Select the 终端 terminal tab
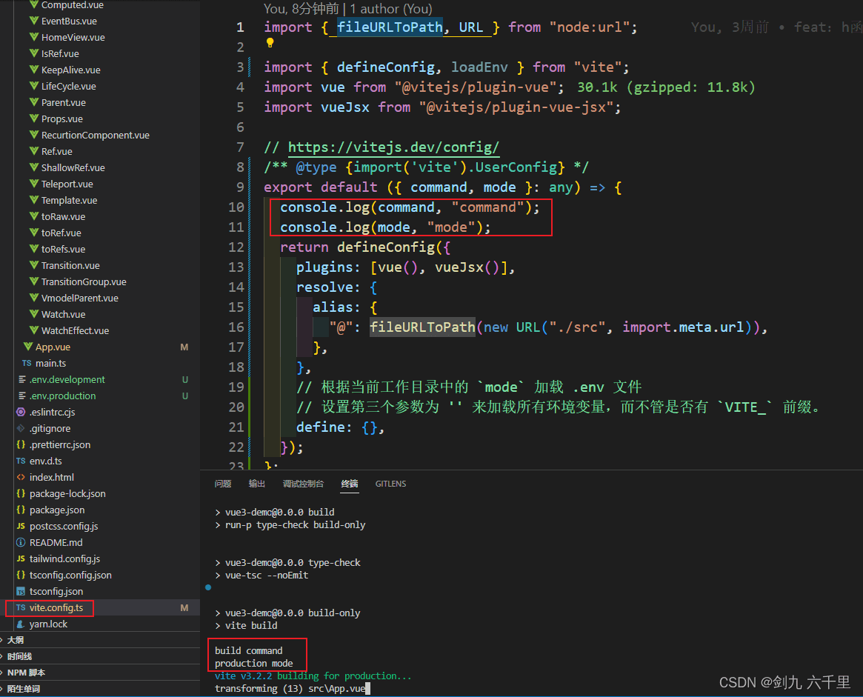 click(x=350, y=484)
